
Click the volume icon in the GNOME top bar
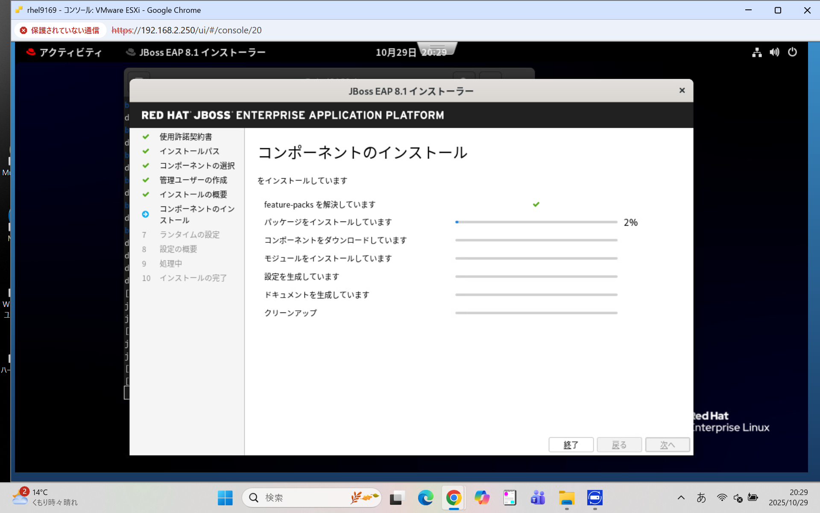(x=774, y=52)
